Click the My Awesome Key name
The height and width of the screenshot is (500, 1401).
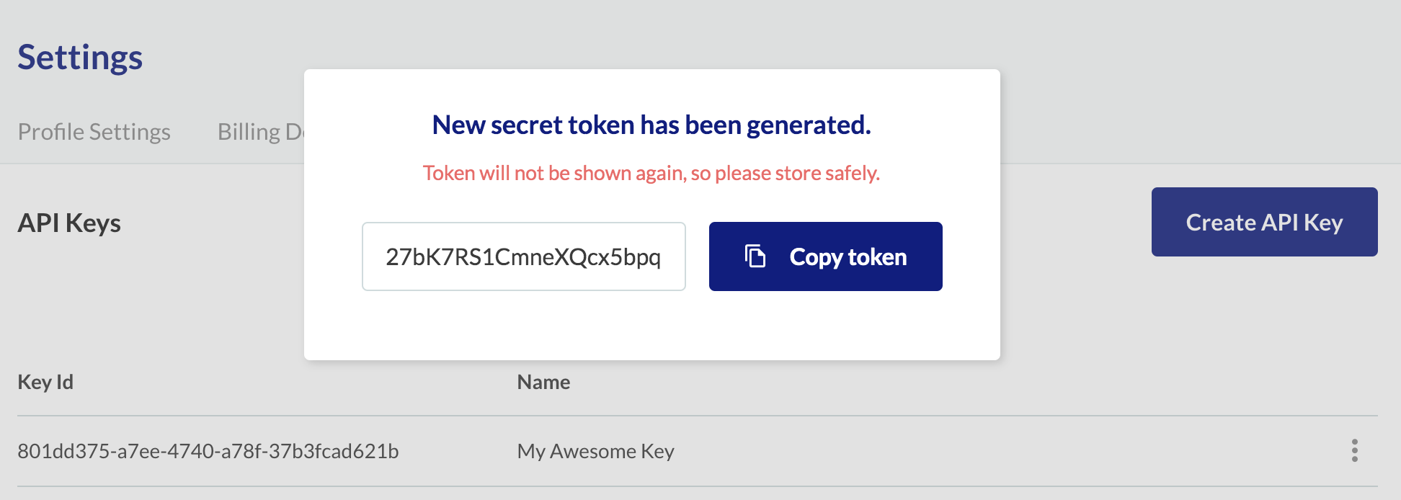[x=595, y=451]
